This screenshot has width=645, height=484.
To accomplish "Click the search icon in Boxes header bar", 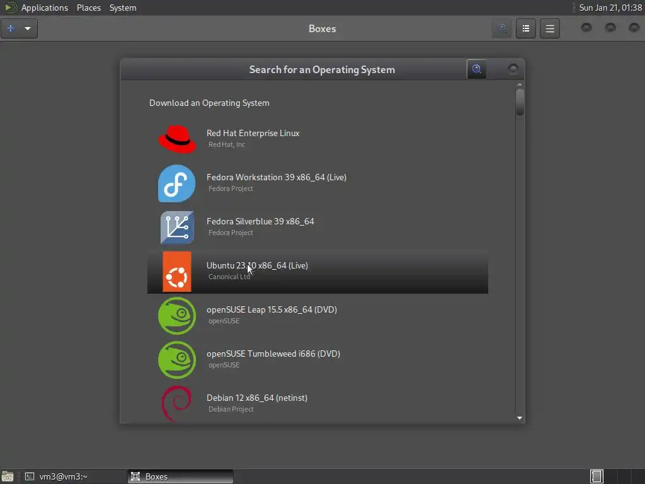I will coord(502,28).
